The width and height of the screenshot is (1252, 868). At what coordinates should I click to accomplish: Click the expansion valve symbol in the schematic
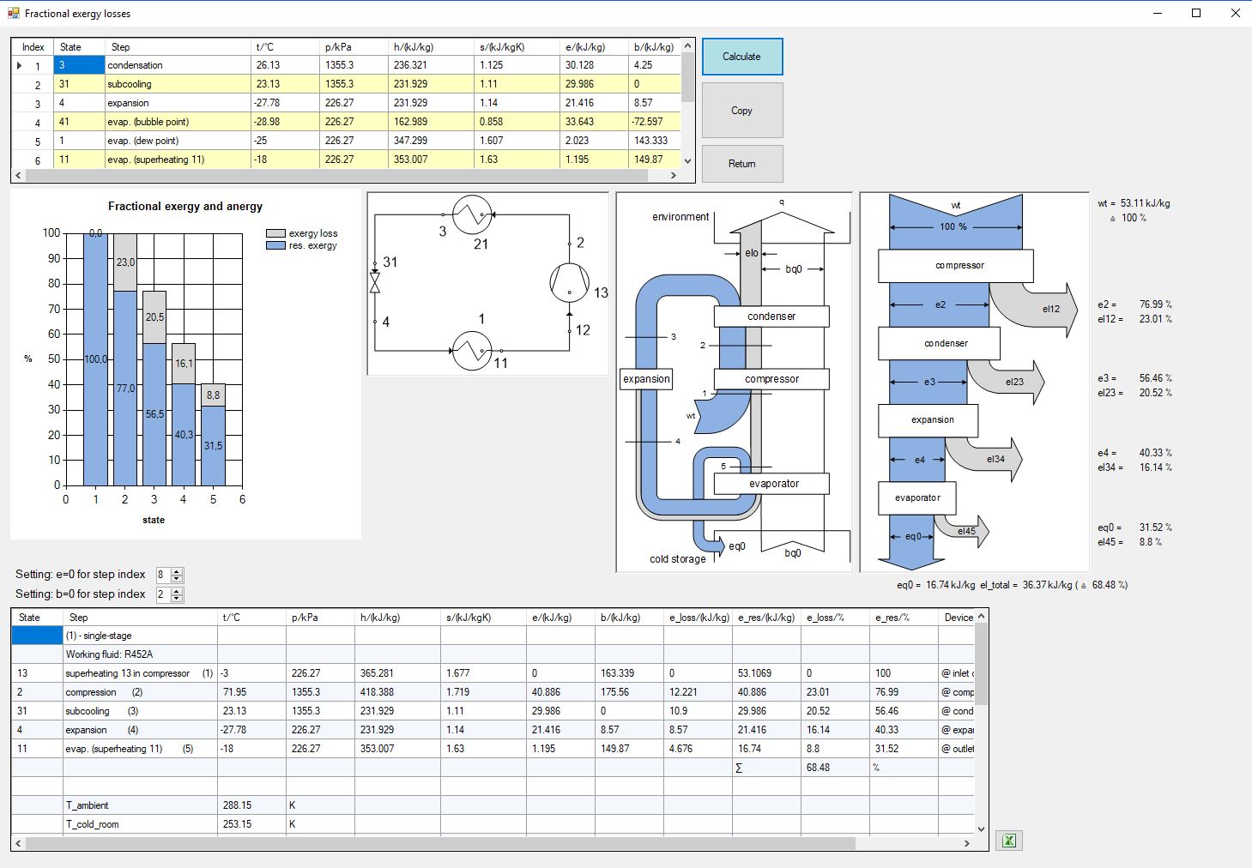[x=375, y=283]
